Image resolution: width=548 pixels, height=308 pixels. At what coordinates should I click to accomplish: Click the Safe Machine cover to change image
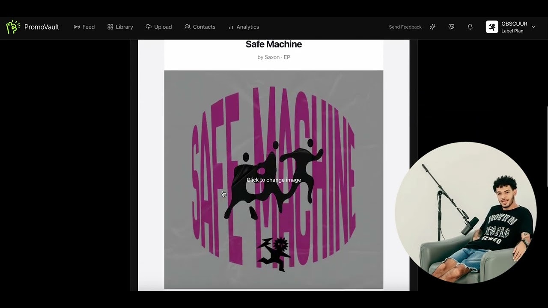click(x=274, y=180)
